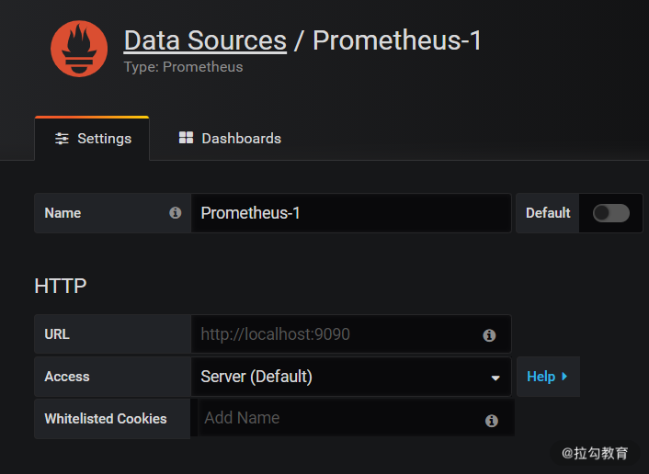Viewport: 649px width, 474px height.
Task: Switch to the Dashboards tab
Action: pos(230,139)
